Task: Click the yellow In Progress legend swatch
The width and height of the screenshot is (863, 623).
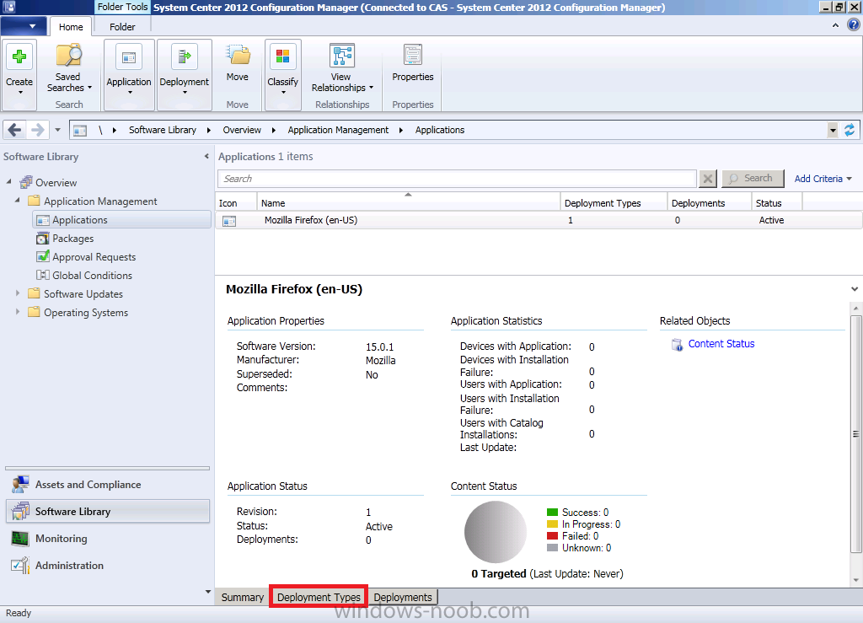Action: 552,524
